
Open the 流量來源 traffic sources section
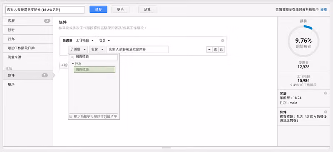28,57
